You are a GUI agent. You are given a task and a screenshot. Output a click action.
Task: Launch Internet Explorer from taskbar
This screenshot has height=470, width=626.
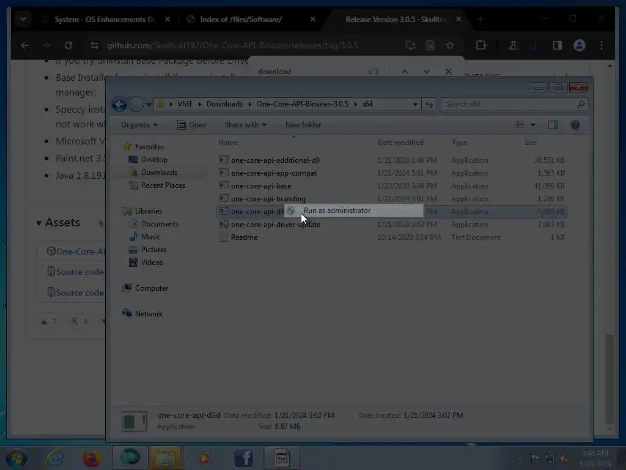coord(54,458)
